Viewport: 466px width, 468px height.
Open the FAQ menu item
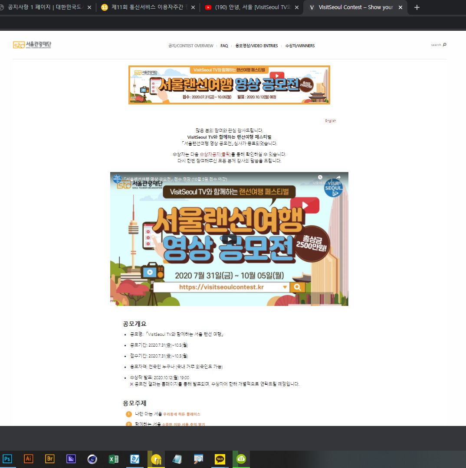(x=224, y=46)
